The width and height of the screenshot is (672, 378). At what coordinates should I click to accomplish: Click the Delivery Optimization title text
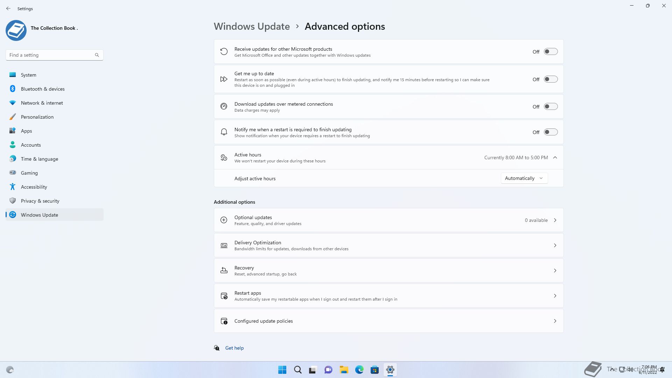(258, 243)
